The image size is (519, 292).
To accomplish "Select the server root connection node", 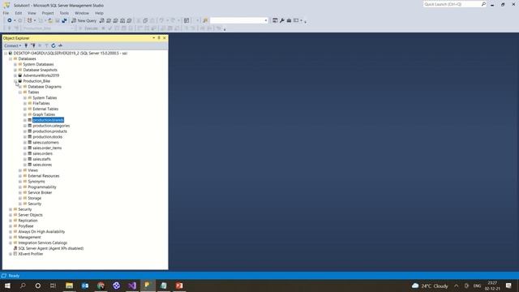I will coord(71,53).
